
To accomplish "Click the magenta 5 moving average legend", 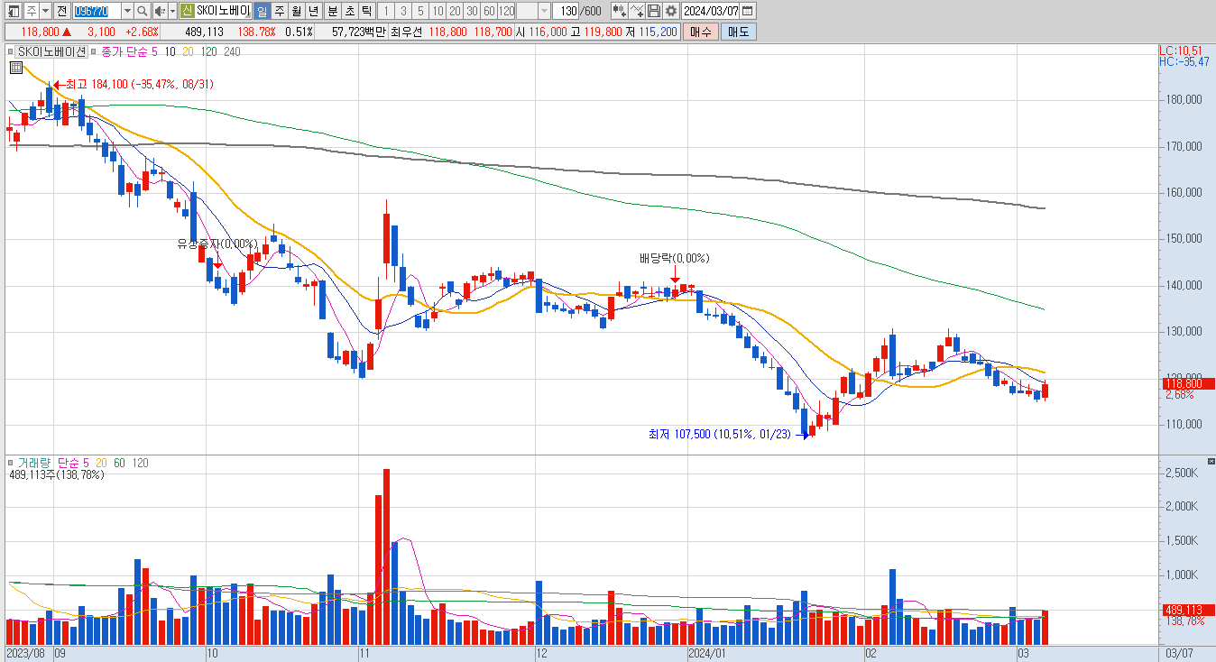I will tap(153, 52).
